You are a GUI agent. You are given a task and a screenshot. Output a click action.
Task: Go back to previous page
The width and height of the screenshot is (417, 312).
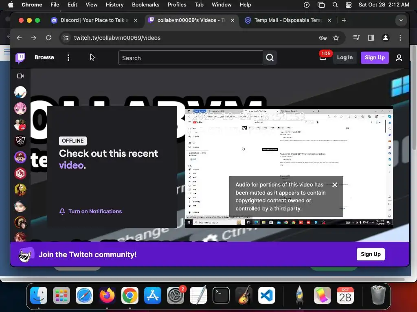click(x=19, y=38)
